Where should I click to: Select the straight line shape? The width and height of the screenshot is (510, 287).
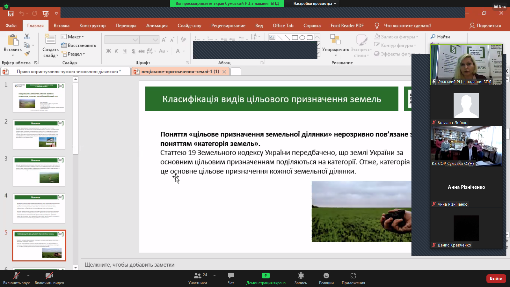(280, 37)
